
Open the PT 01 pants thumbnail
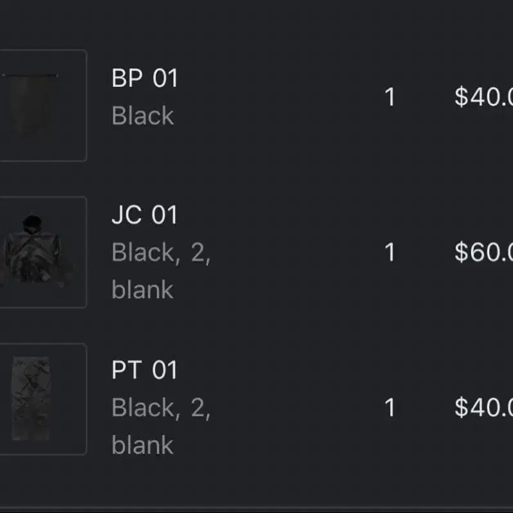(x=39, y=398)
